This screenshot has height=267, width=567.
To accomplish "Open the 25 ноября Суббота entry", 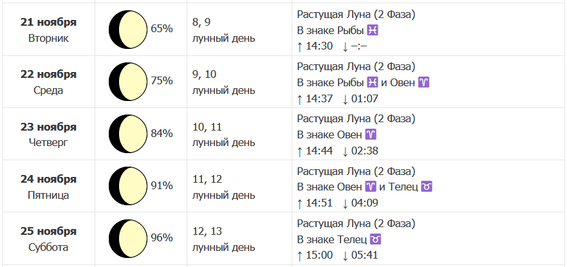I will pos(48,239).
